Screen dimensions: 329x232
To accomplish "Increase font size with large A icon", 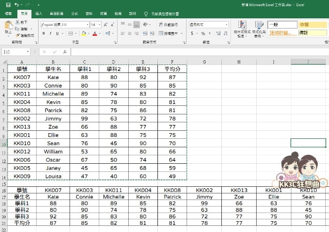I will tap(106, 24).
